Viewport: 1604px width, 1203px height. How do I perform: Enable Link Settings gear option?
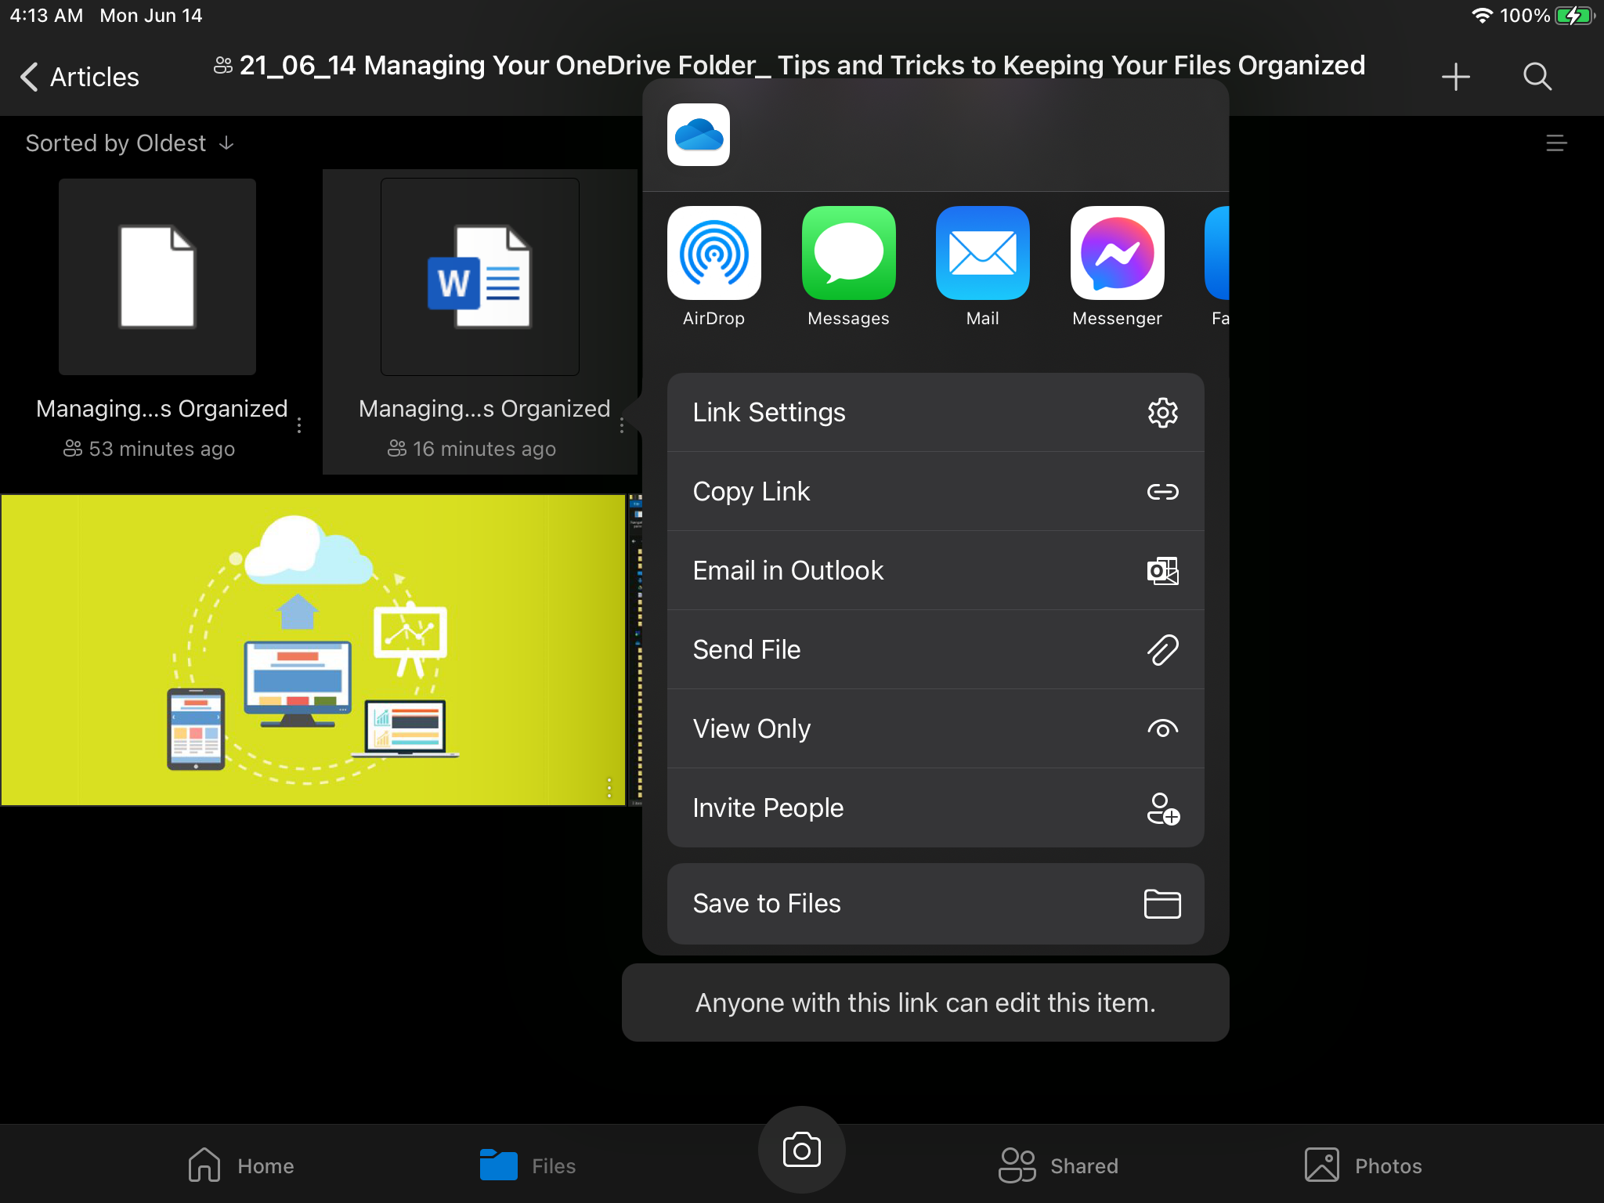point(1162,412)
